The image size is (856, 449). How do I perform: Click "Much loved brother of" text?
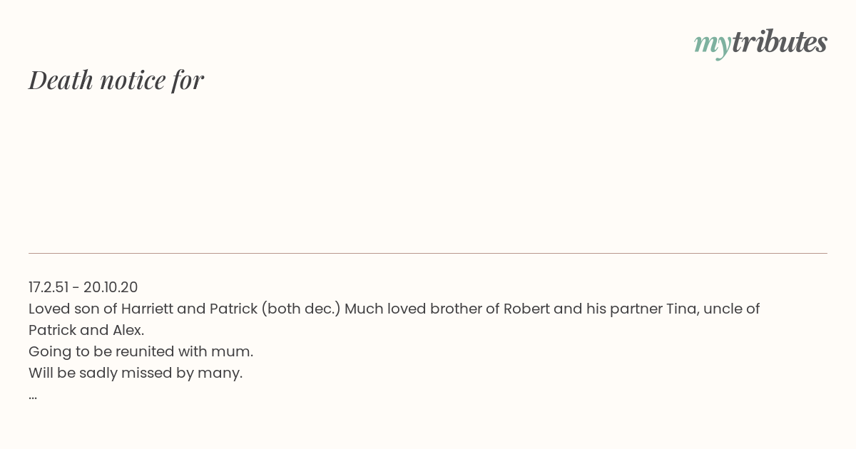pyautogui.click(x=422, y=309)
